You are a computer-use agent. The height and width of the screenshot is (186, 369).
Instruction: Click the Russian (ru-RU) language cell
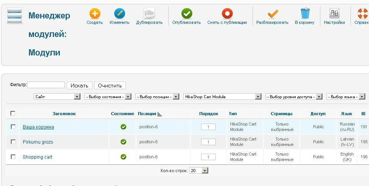[347, 127]
